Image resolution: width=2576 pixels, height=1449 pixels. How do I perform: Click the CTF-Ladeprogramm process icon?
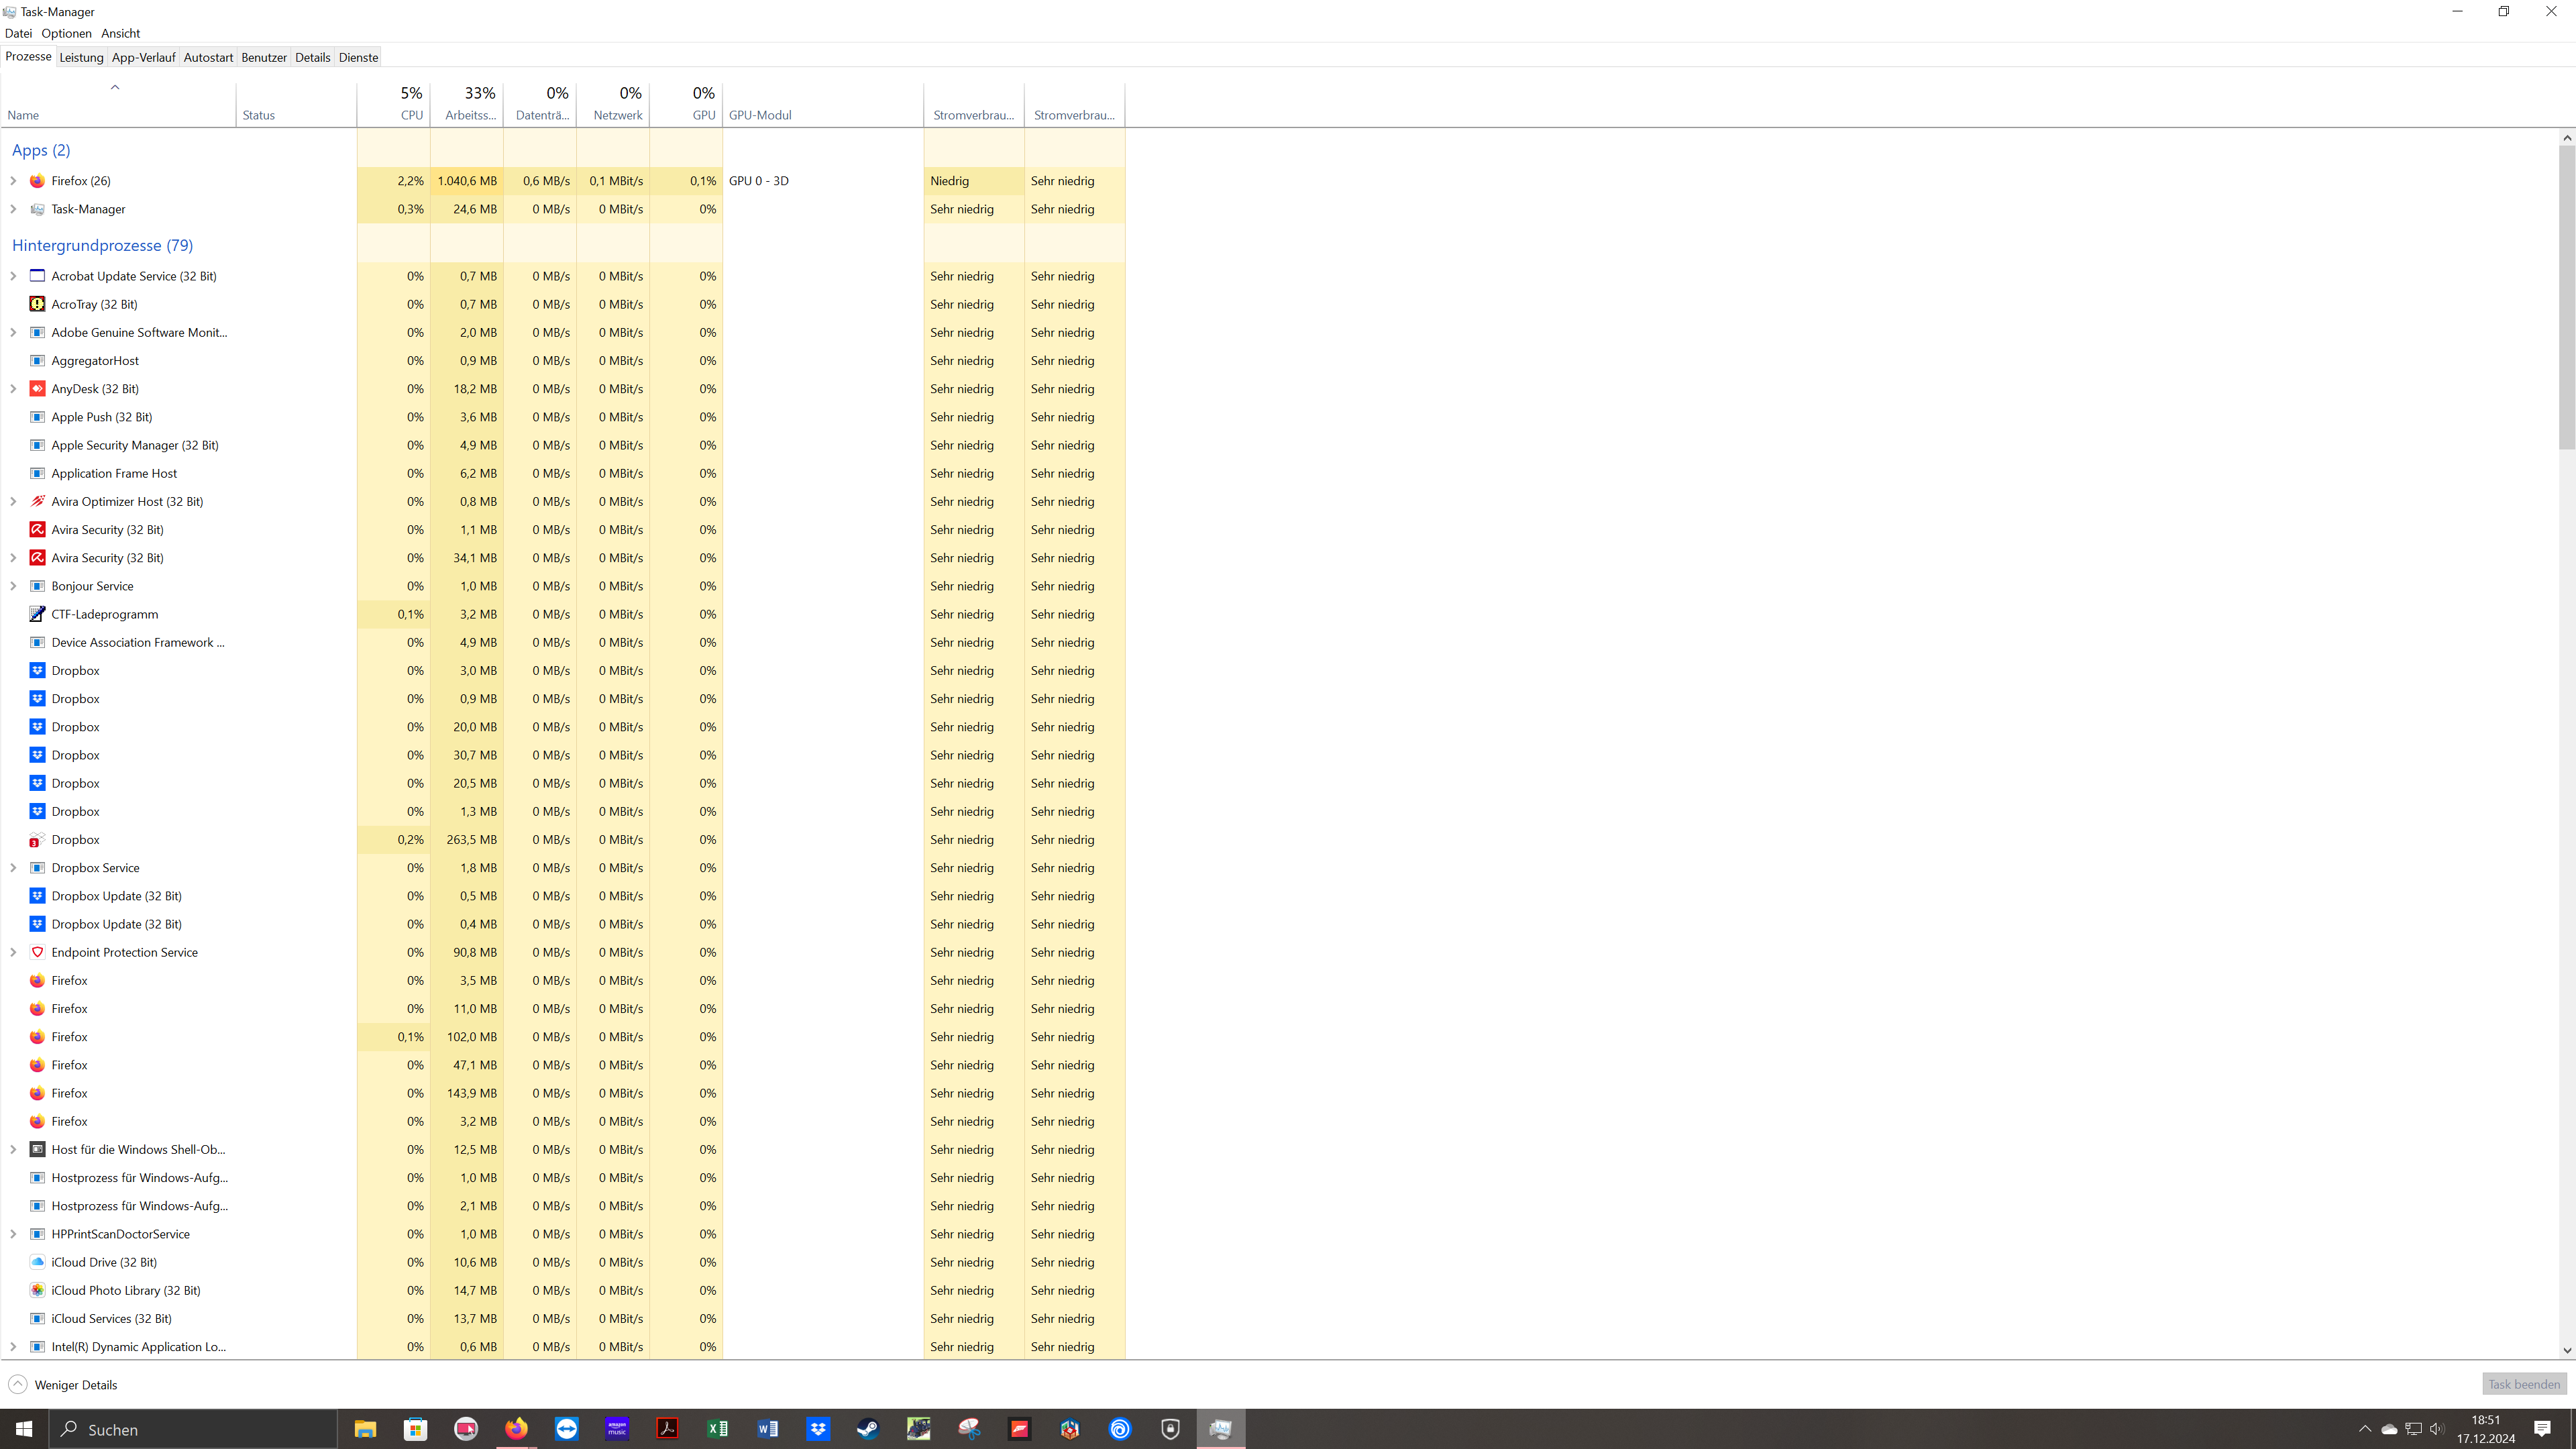(37, 614)
